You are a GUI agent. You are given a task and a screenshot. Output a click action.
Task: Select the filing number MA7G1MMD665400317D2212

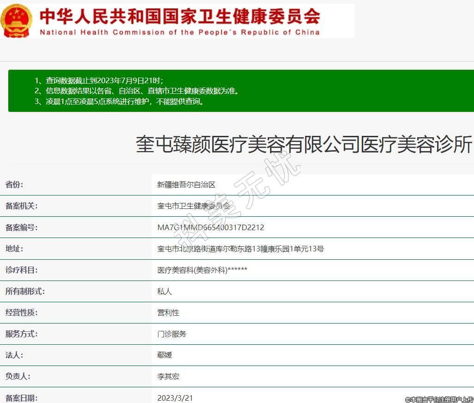(210, 227)
